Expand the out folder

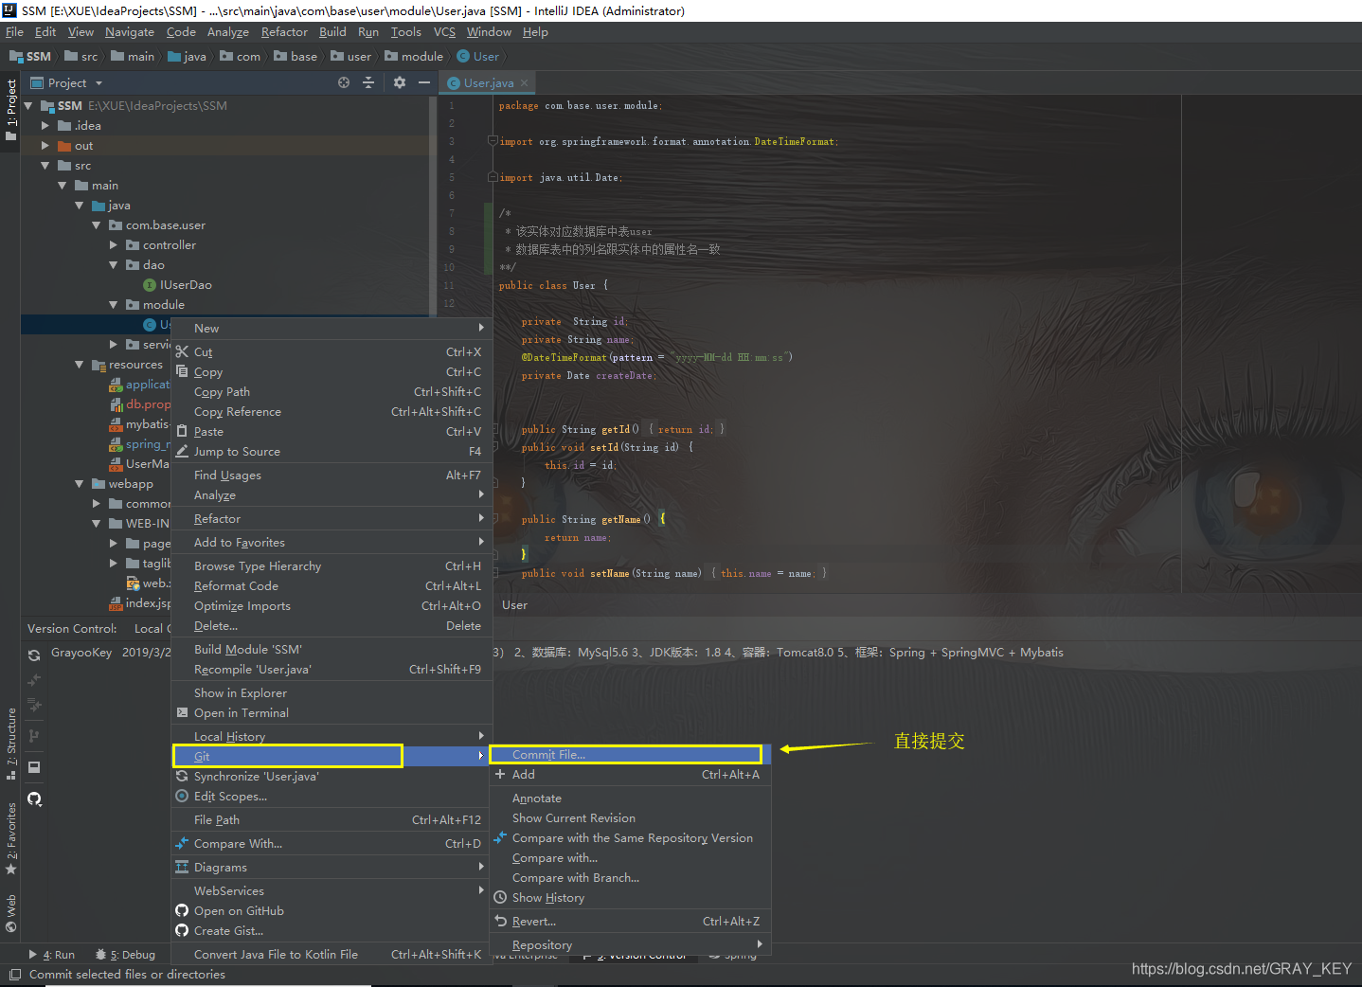tap(45, 145)
